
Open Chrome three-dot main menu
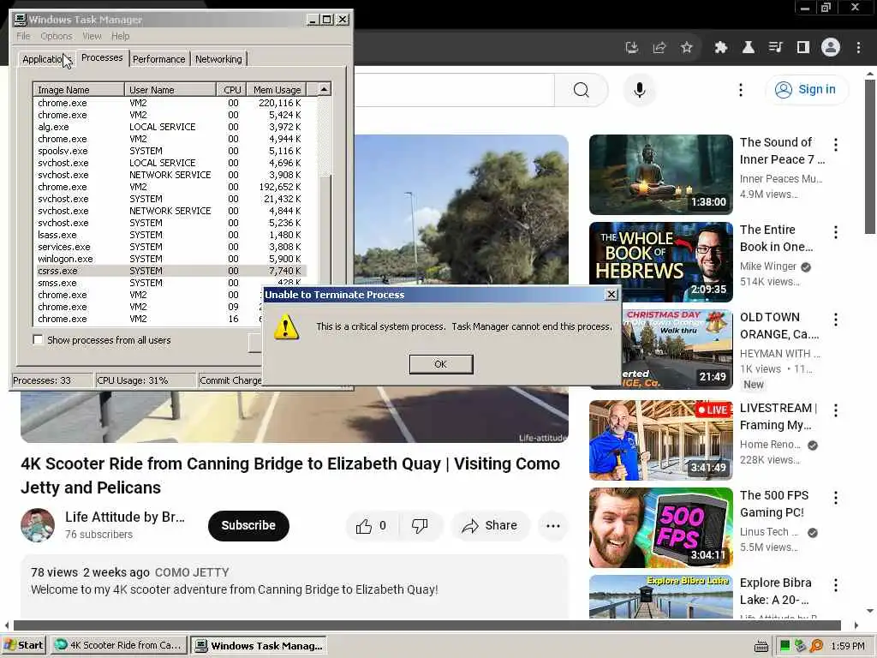(858, 48)
